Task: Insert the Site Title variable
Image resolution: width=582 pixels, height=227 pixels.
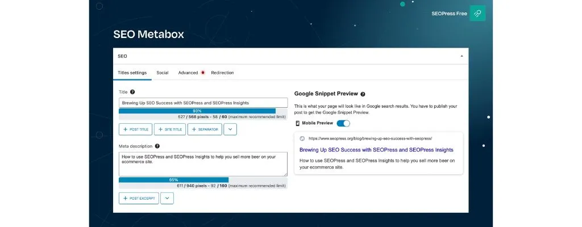Action: click(170, 129)
